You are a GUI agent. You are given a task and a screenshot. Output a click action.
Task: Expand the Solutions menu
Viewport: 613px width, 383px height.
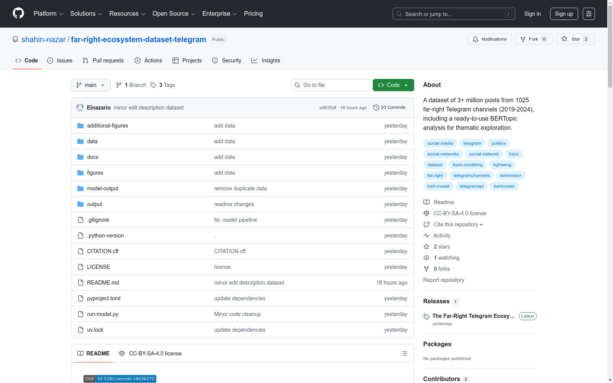coord(86,14)
